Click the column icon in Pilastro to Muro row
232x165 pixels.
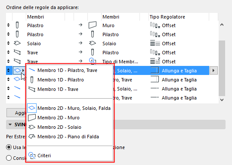click(x=17, y=25)
